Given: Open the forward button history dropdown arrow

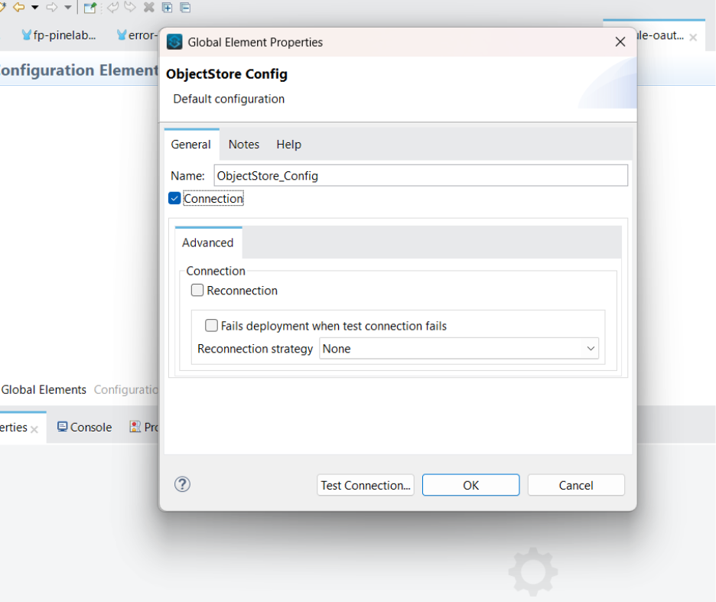Looking at the screenshot, I should point(67,8).
